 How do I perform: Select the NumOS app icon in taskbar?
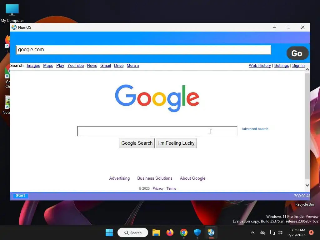click(211, 232)
